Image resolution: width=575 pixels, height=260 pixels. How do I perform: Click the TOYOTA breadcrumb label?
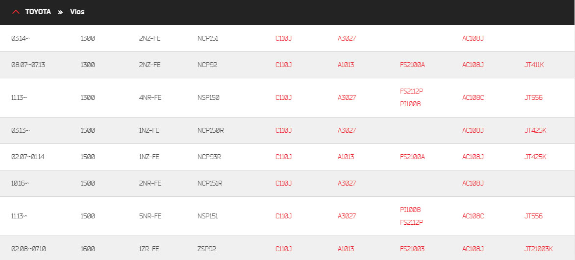[x=38, y=12]
